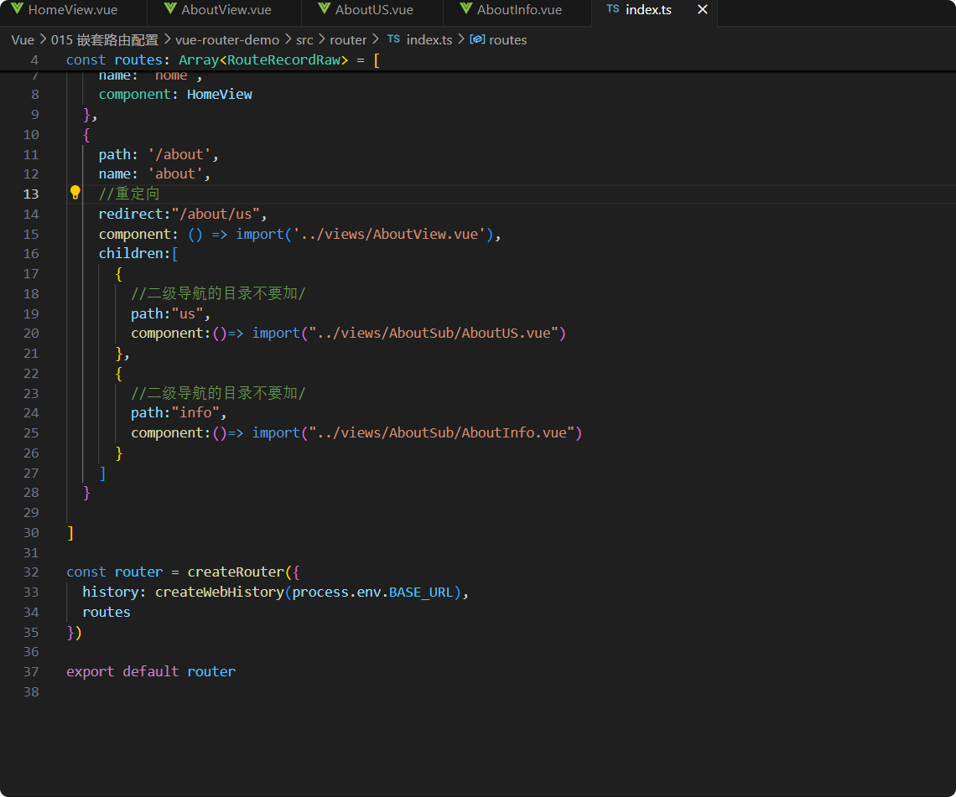The width and height of the screenshot is (956, 797).
Task: Expand the src breadcrumb folder
Action: click(x=304, y=39)
